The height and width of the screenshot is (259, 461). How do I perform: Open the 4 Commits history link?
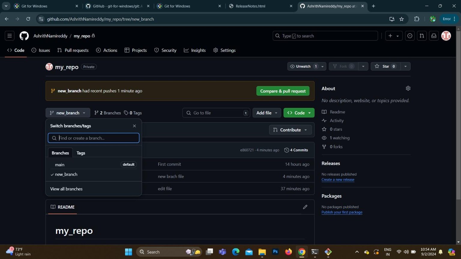coord(296,150)
